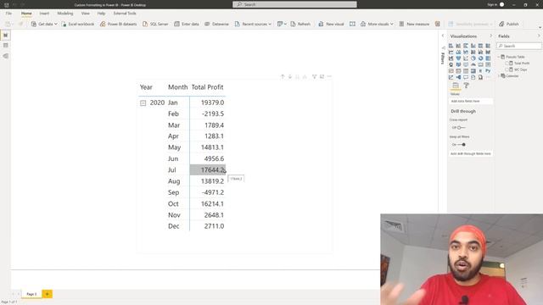This screenshot has height=305, width=543.
Task: Switch to the Home ribbon tab
Action: [26, 14]
